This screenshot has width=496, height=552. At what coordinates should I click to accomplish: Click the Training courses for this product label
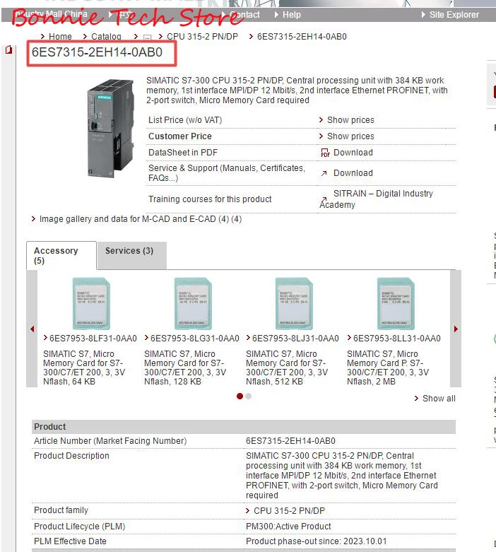pos(210,199)
